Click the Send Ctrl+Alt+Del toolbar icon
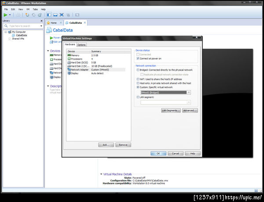 [18, 15]
